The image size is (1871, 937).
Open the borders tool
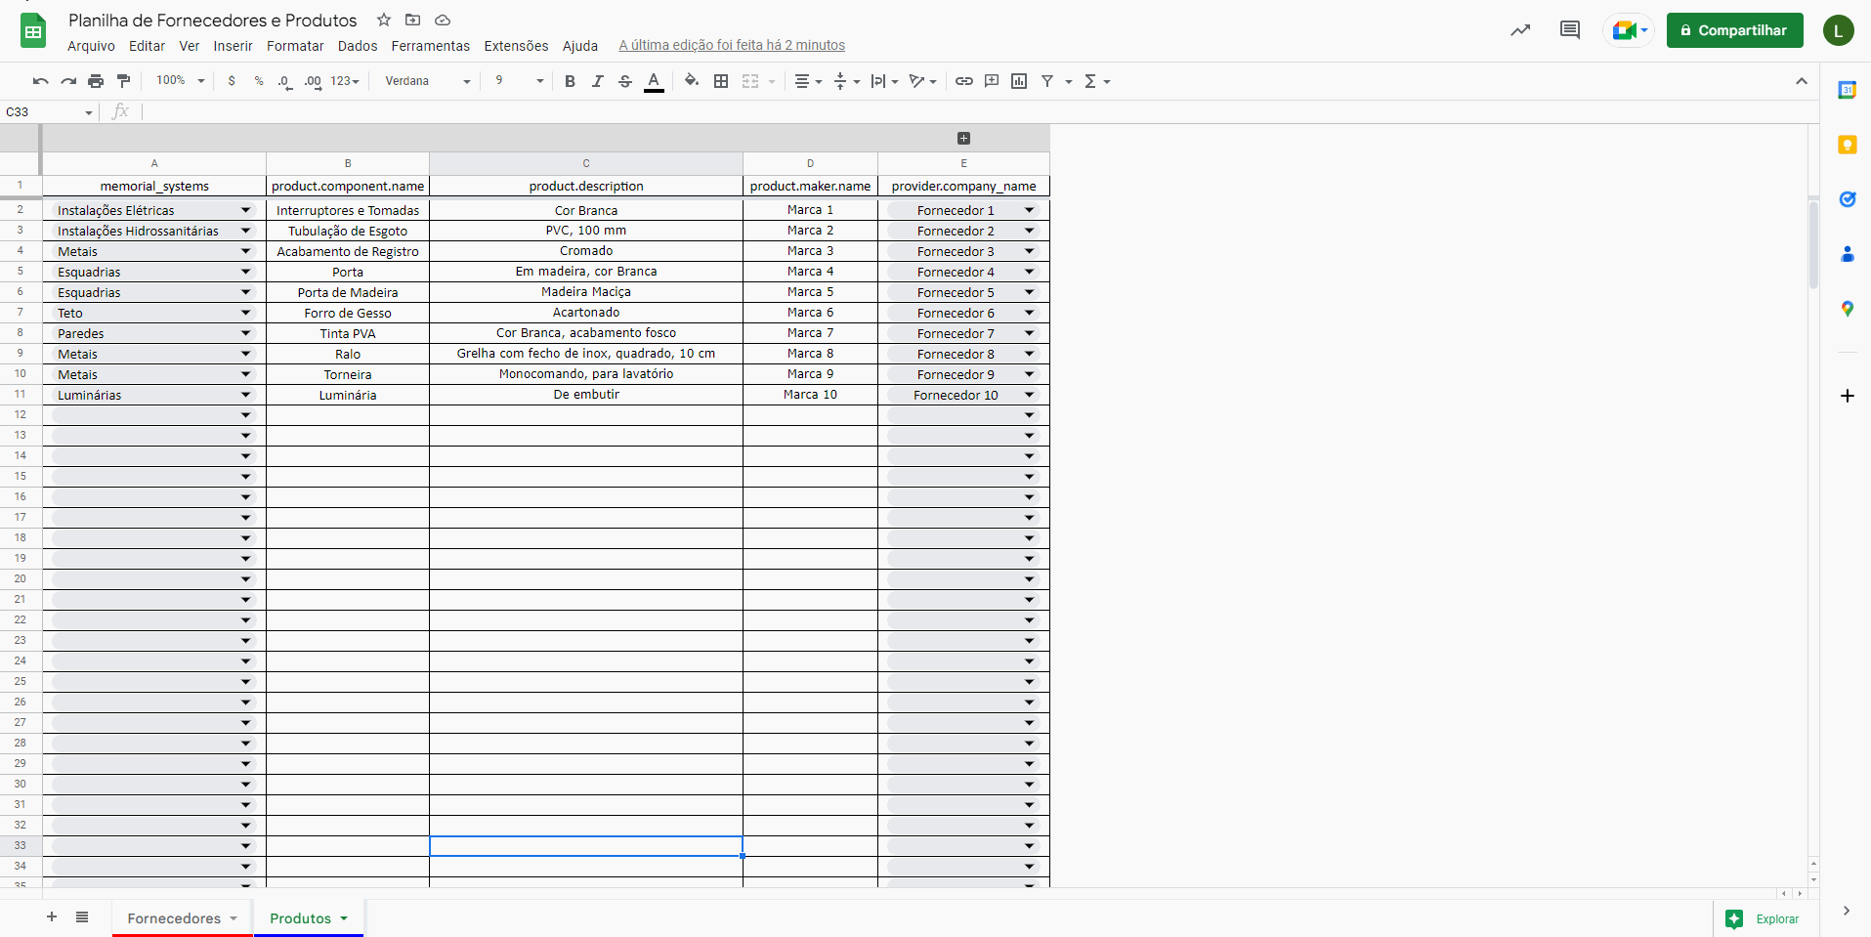pos(721,81)
